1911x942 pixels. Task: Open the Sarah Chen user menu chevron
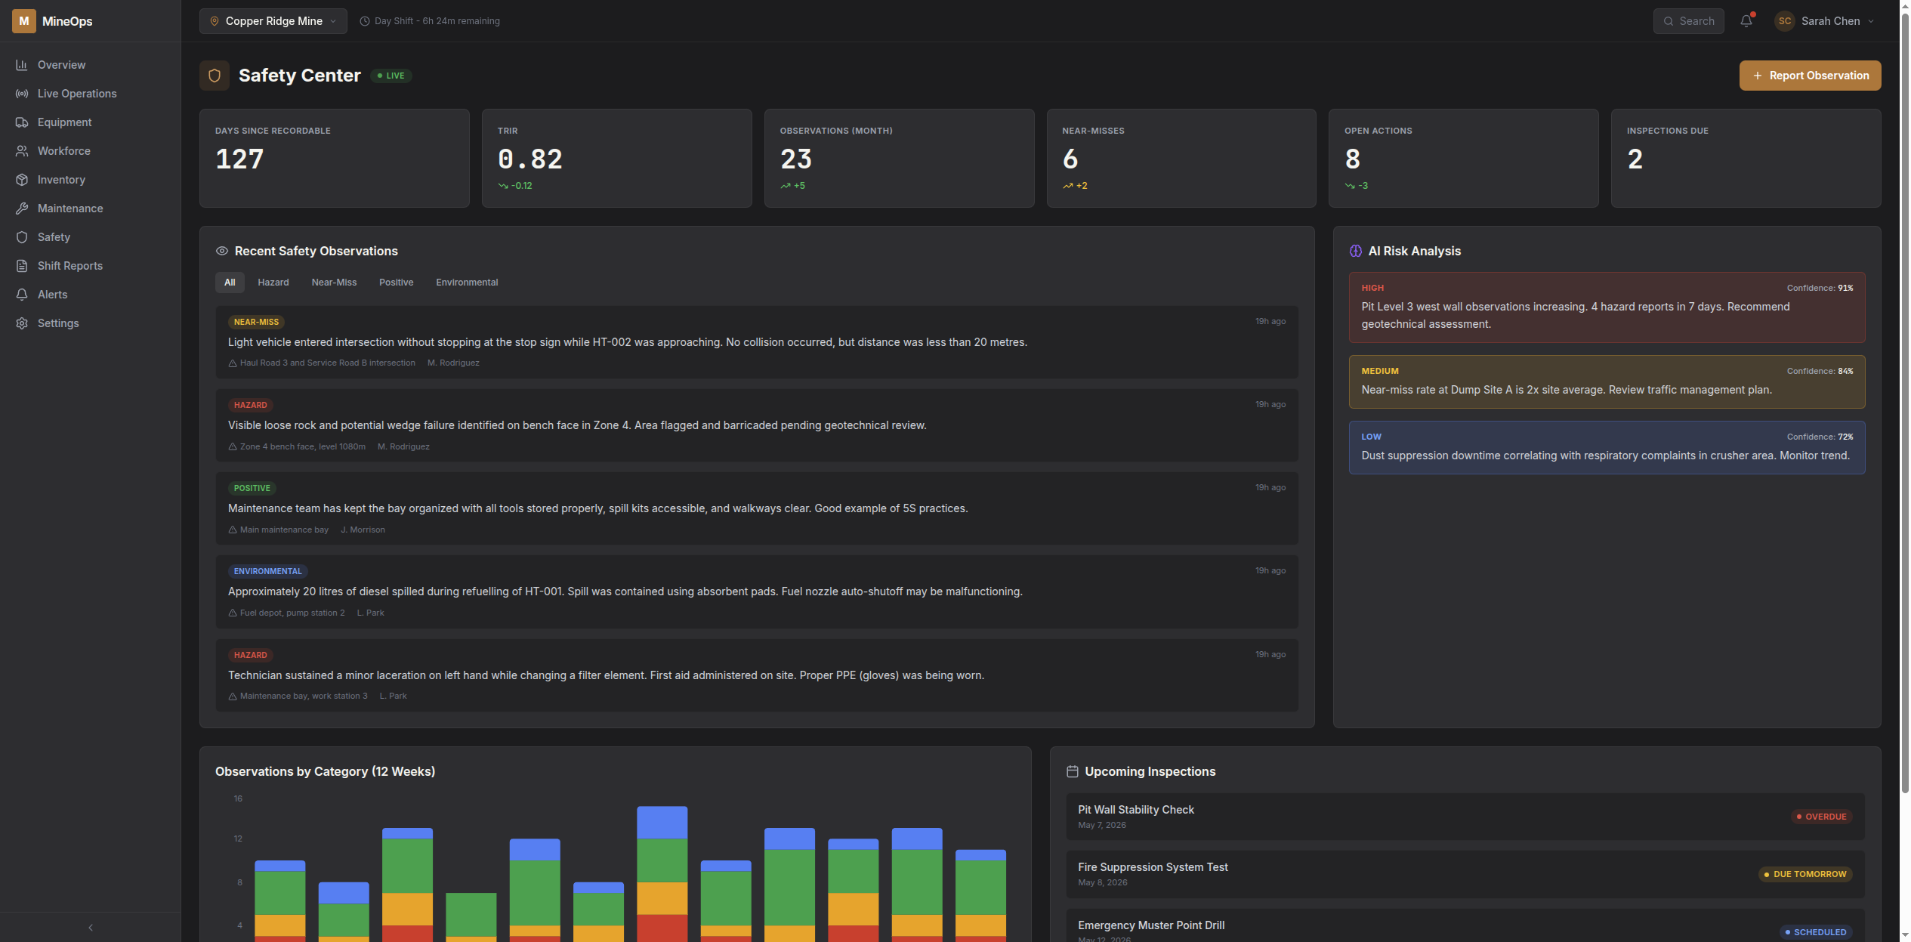1871,21
